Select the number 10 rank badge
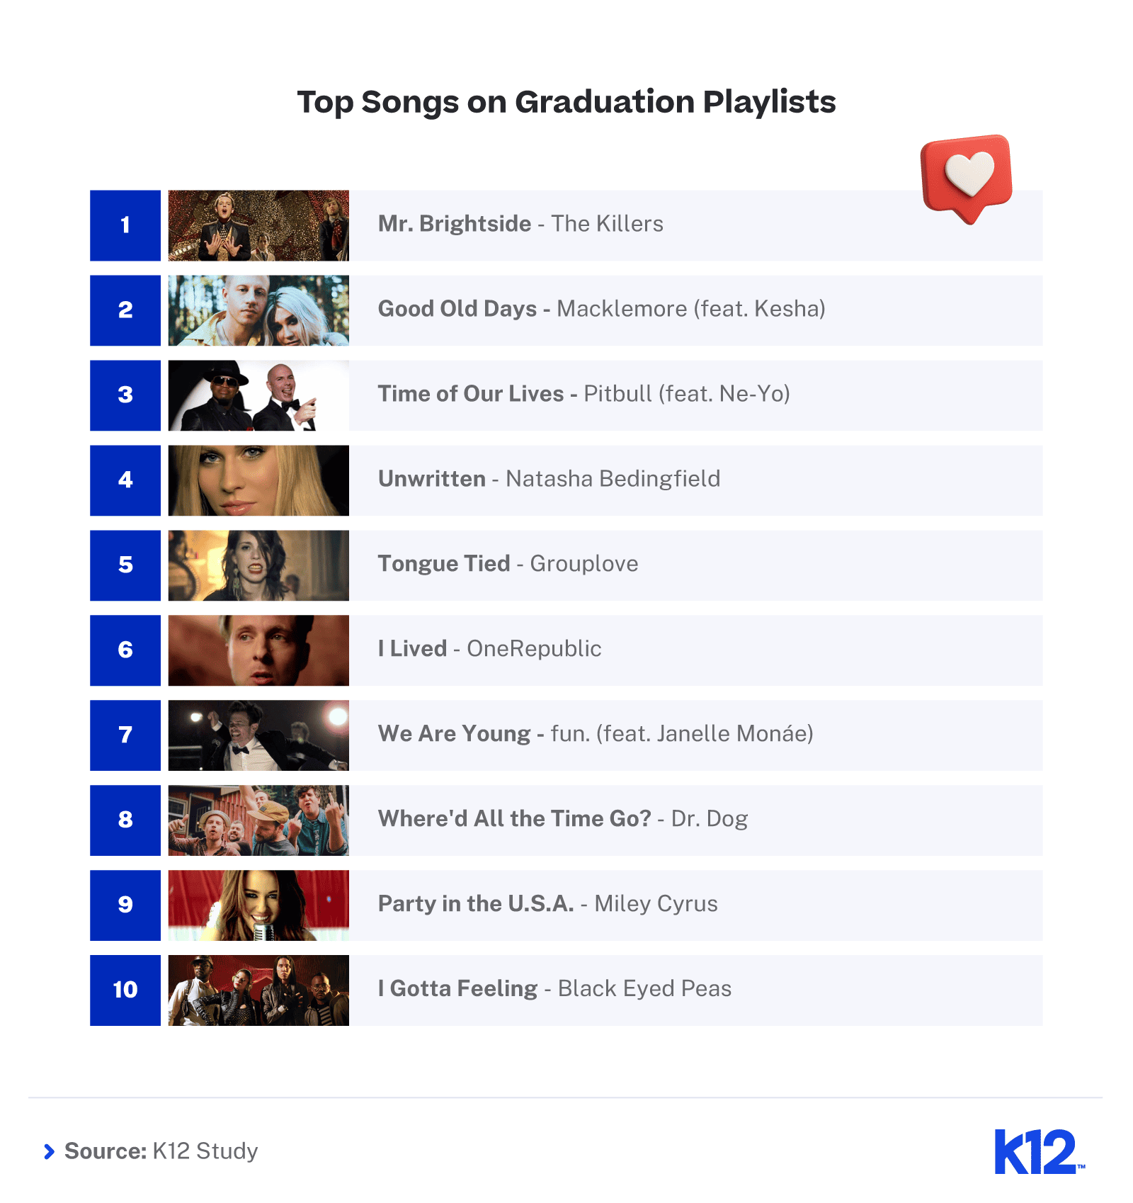 [125, 990]
